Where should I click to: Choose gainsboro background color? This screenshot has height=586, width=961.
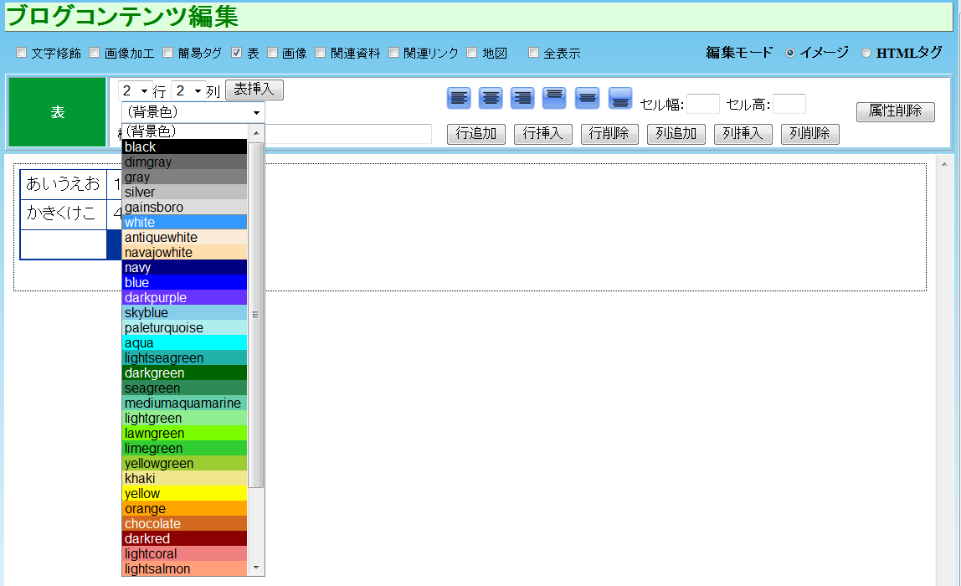pyautogui.click(x=184, y=207)
